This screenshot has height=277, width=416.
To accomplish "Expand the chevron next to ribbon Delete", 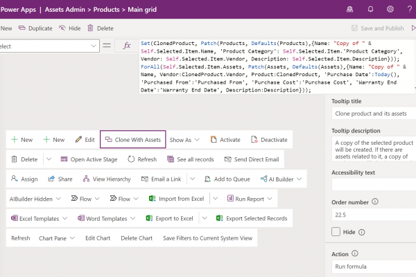I will click(49, 159).
